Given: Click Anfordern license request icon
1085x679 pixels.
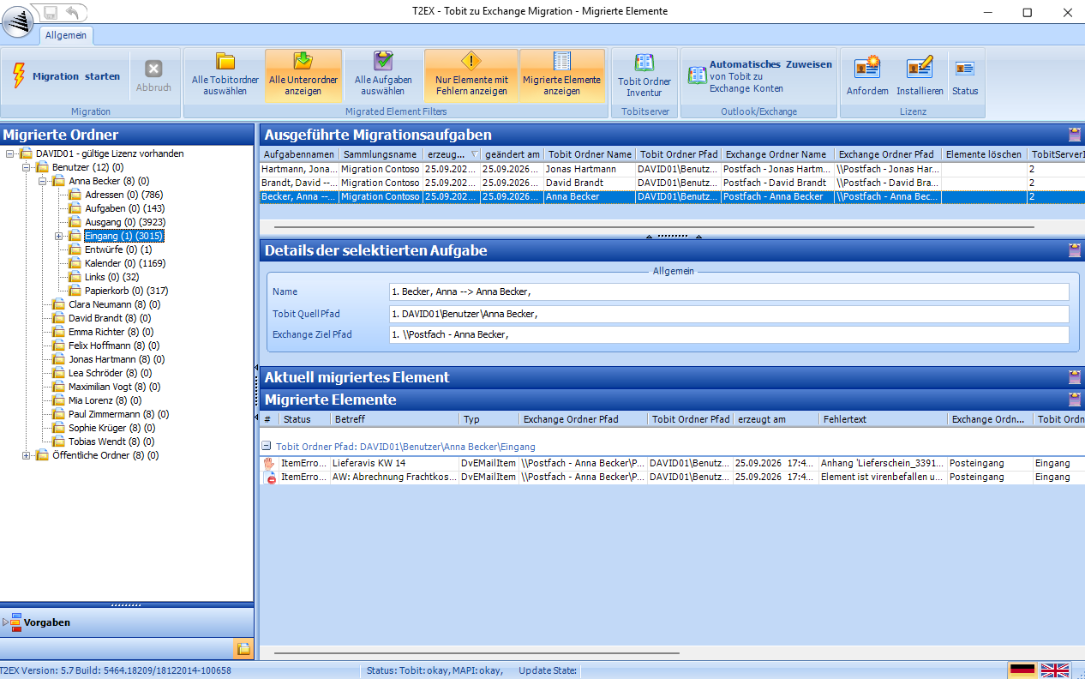Looking at the screenshot, I should [867, 75].
